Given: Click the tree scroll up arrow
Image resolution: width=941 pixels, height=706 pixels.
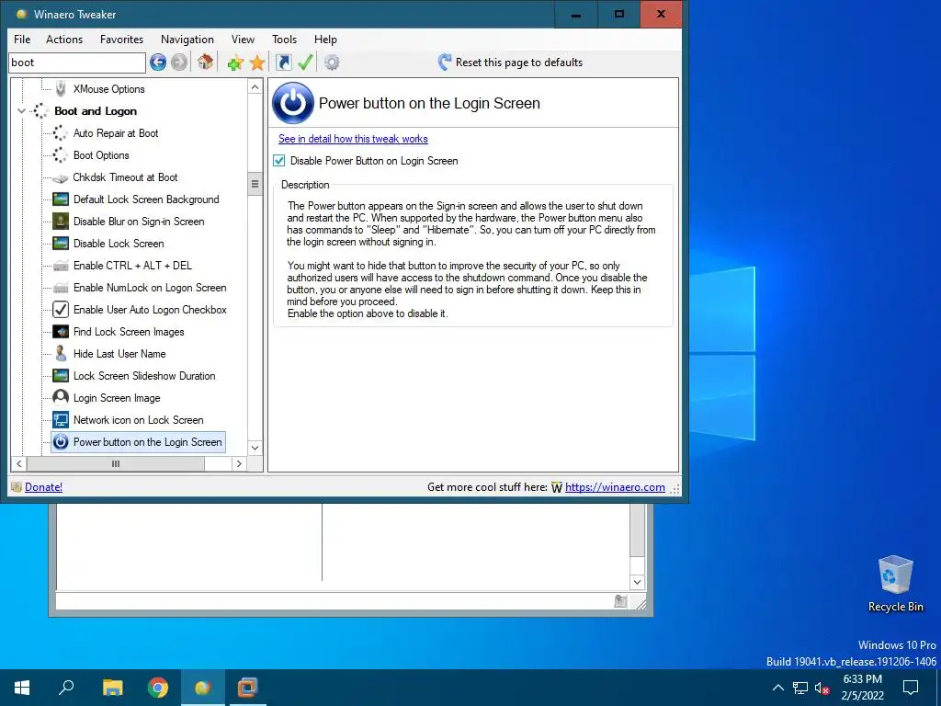Looking at the screenshot, I should [x=255, y=87].
